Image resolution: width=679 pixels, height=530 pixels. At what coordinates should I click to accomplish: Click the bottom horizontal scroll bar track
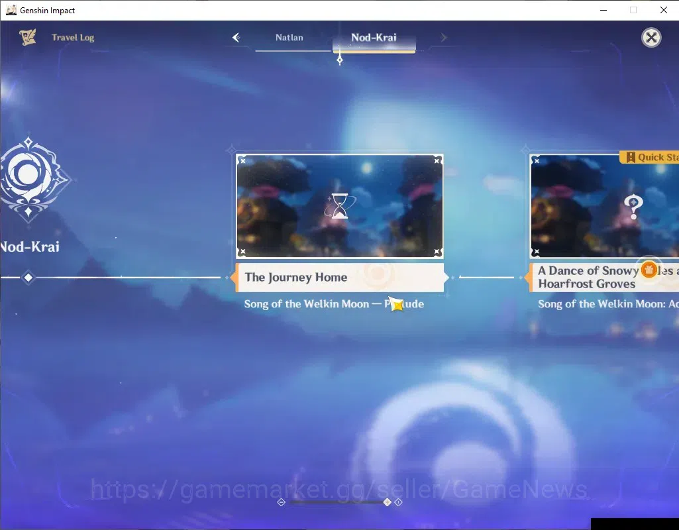coord(340,502)
